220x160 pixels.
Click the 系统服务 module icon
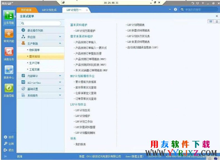(23, 95)
